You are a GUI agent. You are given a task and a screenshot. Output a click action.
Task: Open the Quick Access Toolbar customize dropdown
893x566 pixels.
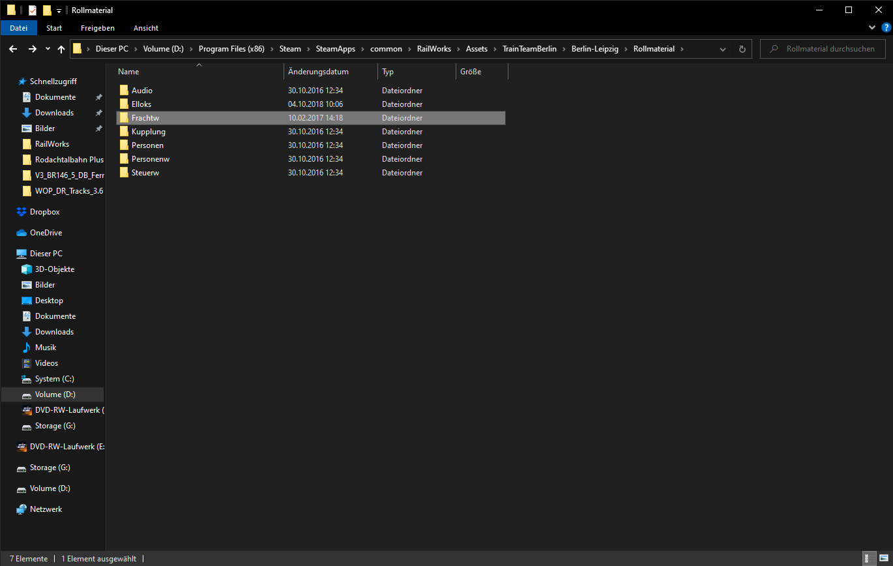click(x=59, y=10)
